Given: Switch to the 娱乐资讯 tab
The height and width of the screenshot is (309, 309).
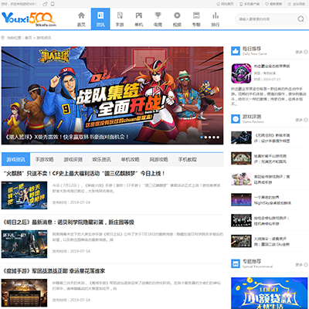Looking at the screenshot, I should tap(102, 160).
